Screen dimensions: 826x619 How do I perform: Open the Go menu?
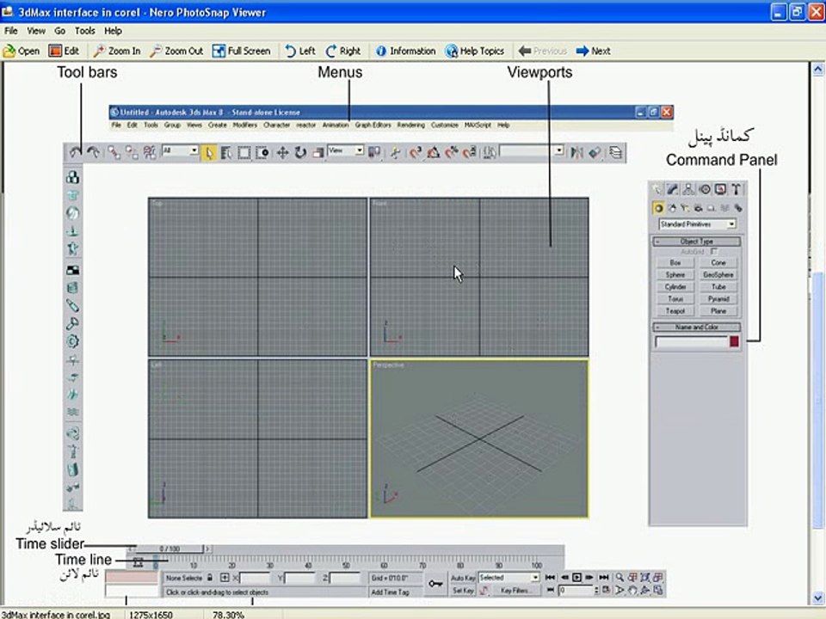point(59,31)
